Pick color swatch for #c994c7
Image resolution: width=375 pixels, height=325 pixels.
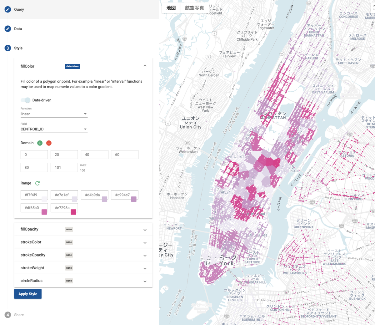(134, 199)
